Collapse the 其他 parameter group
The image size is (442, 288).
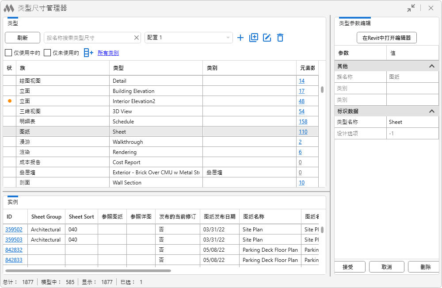(432, 66)
